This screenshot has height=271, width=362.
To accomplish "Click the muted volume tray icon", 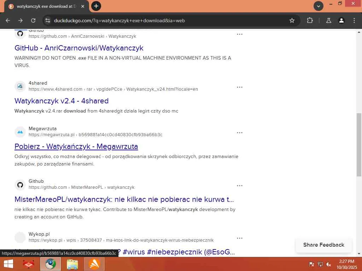I will point(329,264).
